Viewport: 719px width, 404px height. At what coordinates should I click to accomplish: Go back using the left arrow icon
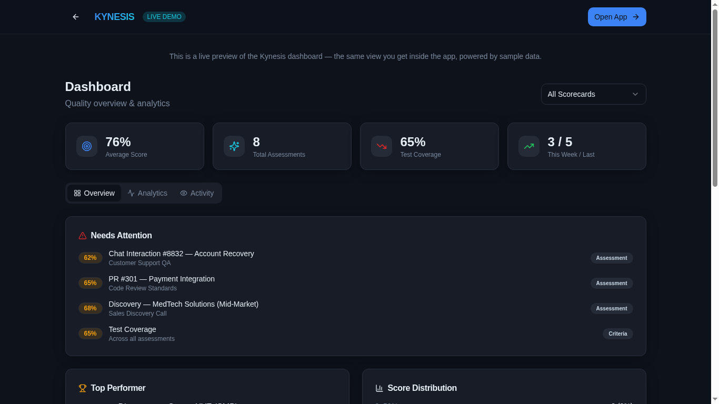pyautogui.click(x=76, y=17)
